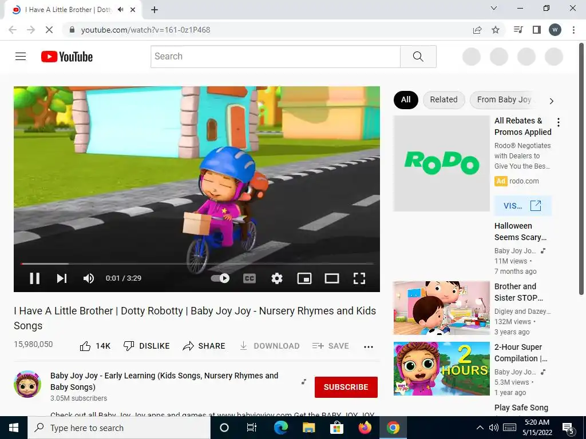The image size is (586, 439).
Task: Open 'Play Safe Song' video title
Action: click(x=521, y=408)
